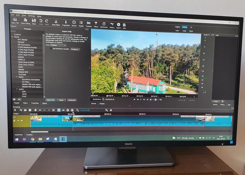This screenshot has height=175, width=245.
Task: Hide the V1 track with the eye icon
Action: point(22,121)
